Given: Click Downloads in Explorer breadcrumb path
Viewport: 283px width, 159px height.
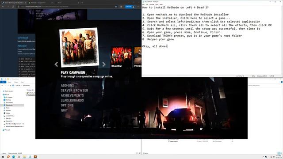Looking at the screenshot, I should tap(27, 85).
